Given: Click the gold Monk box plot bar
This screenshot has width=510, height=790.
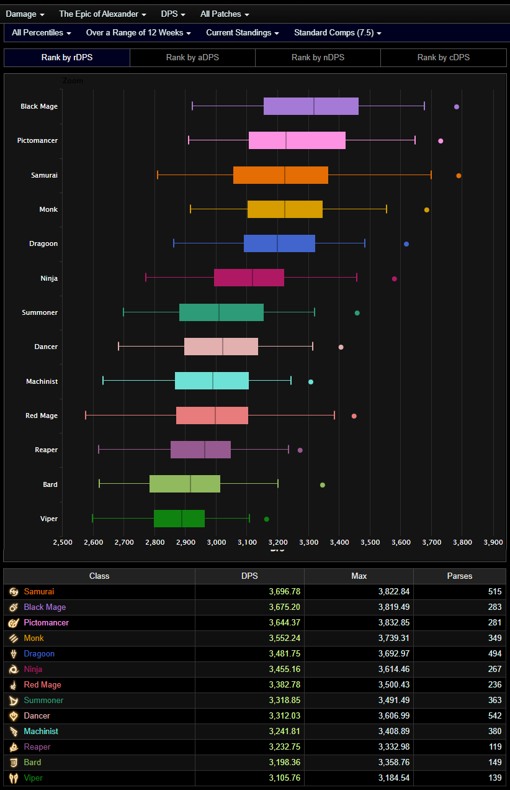Looking at the screenshot, I should [x=285, y=209].
